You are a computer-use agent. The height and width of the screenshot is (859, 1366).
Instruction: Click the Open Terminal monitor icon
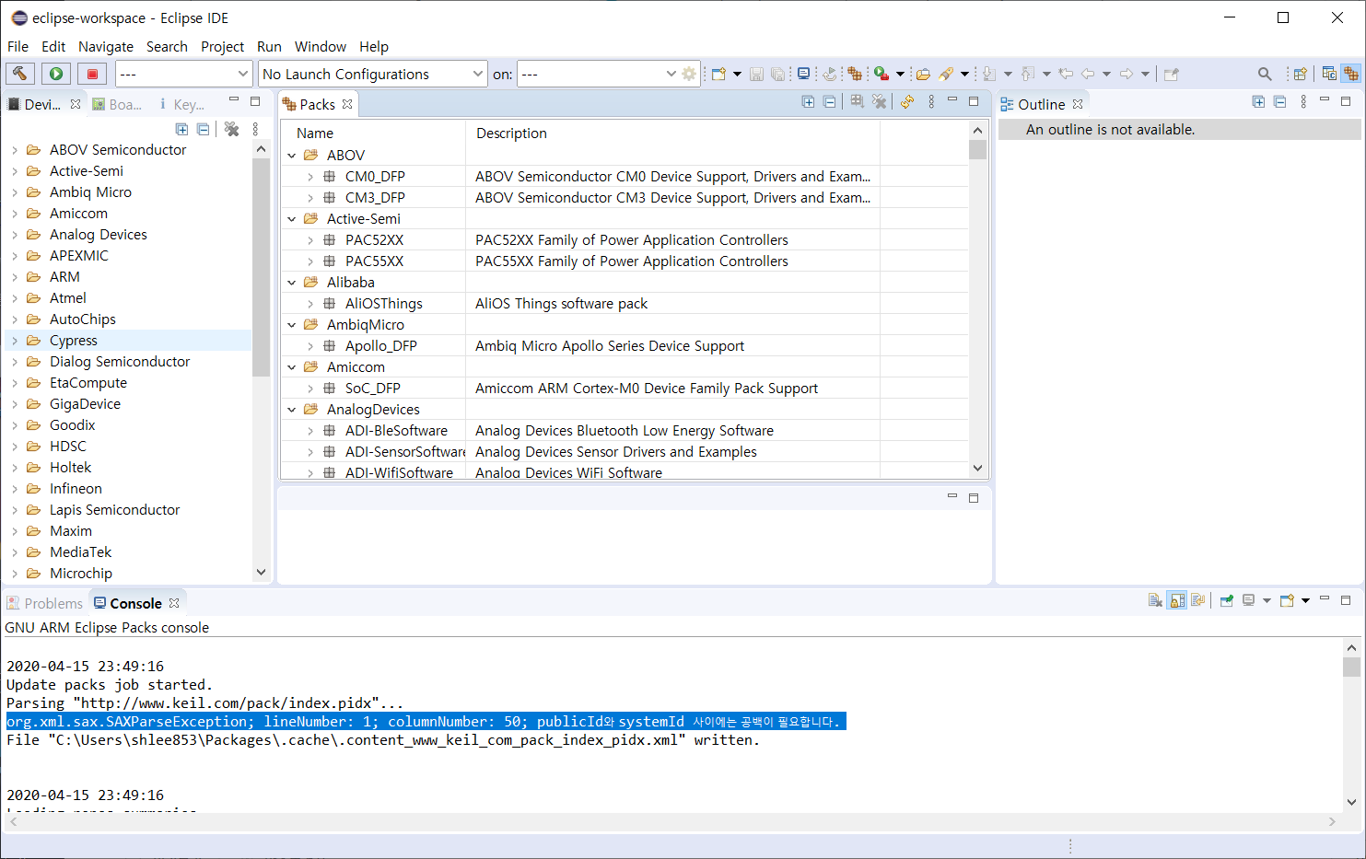[x=804, y=74]
